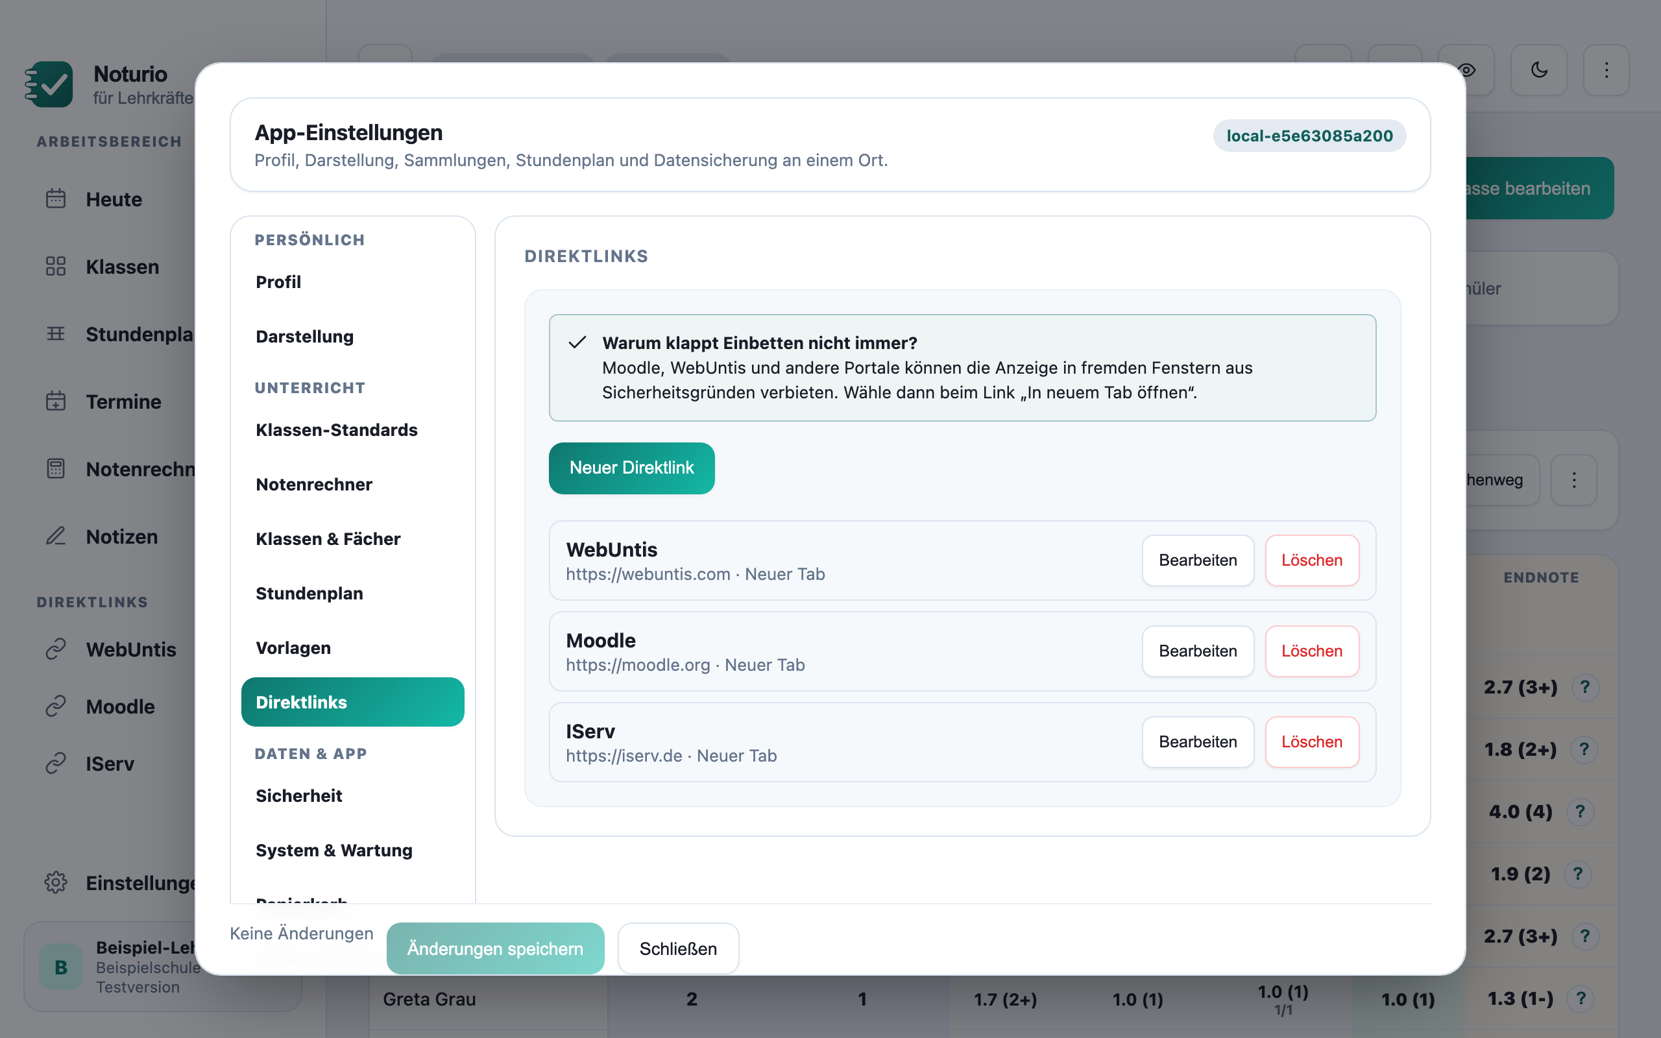The image size is (1661, 1038).
Task: Open IServ sidebar direct link
Action: click(x=110, y=764)
